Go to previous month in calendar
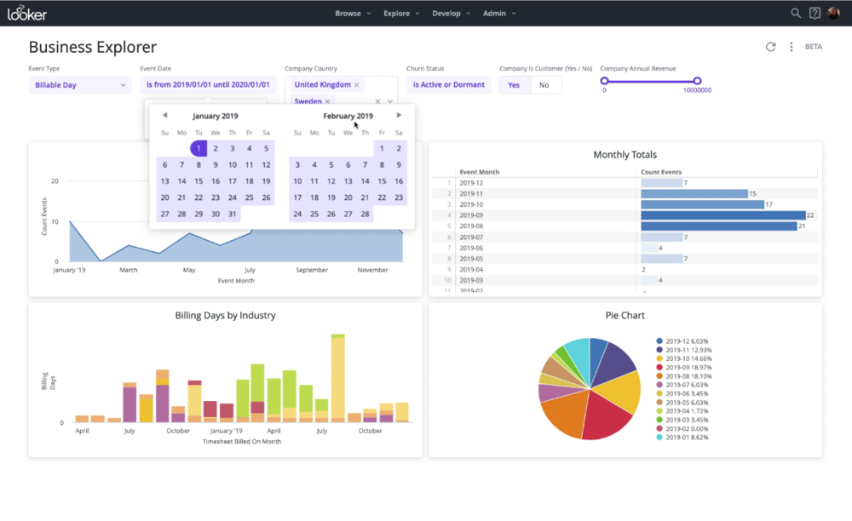This screenshot has width=852, height=521. point(164,116)
